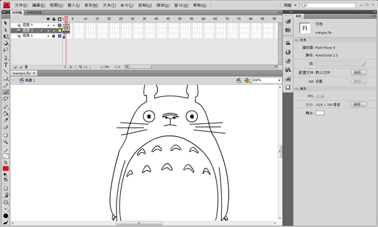Open the Library panel icon
Viewport: 378px width, 227px height.
point(288,70)
